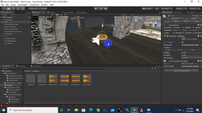Click the Edit Collider button
This screenshot has width=202, height=113.
tap(184, 39)
